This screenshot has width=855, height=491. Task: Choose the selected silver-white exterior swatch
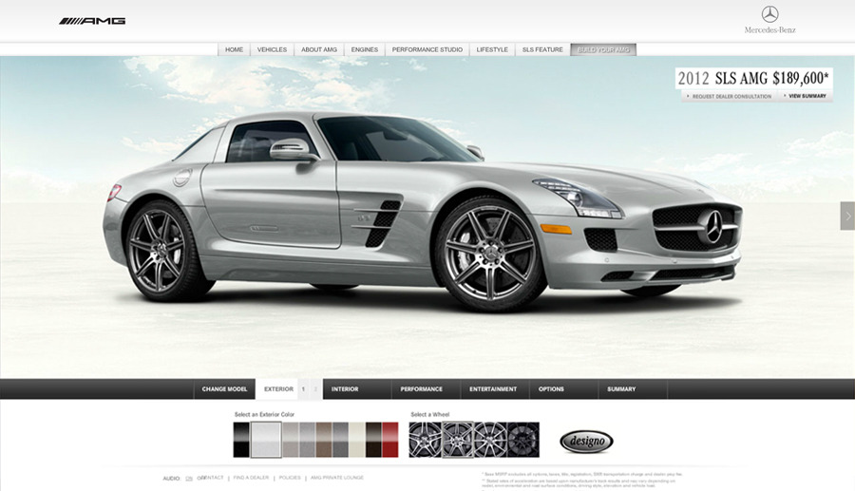pyautogui.click(x=266, y=439)
